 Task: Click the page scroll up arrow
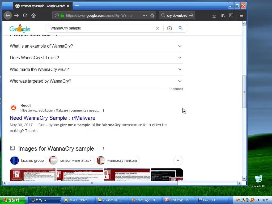tap(244, 23)
